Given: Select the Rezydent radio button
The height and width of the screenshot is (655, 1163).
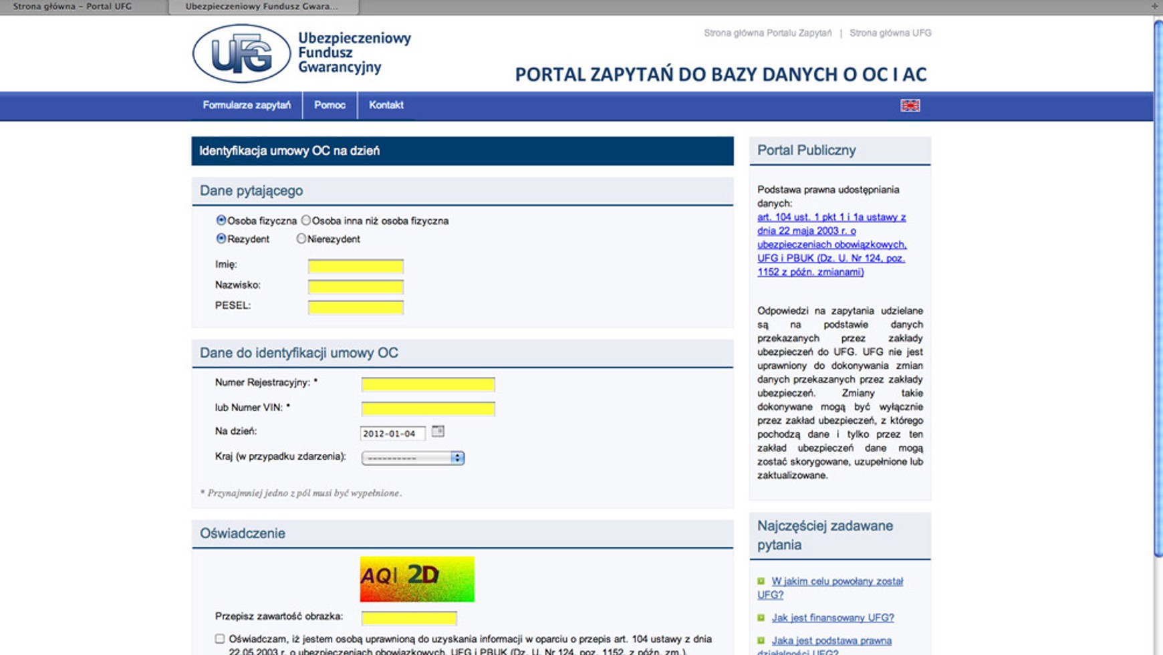Looking at the screenshot, I should [221, 239].
